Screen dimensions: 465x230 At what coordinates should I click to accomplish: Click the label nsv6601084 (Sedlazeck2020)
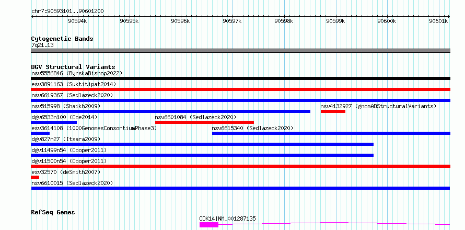pyautogui.click(x=196, y=117)
